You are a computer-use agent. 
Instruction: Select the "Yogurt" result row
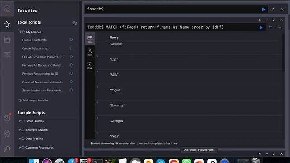coord(188,92)
